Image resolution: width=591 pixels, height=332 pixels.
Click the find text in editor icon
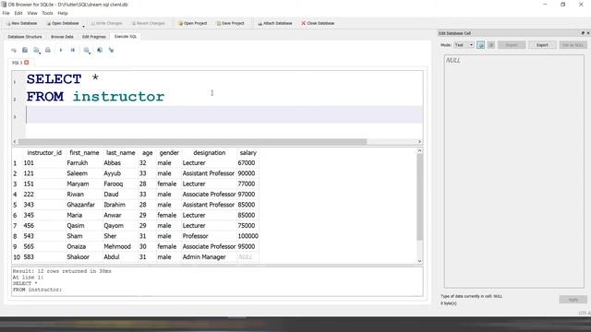click(100, 50)
